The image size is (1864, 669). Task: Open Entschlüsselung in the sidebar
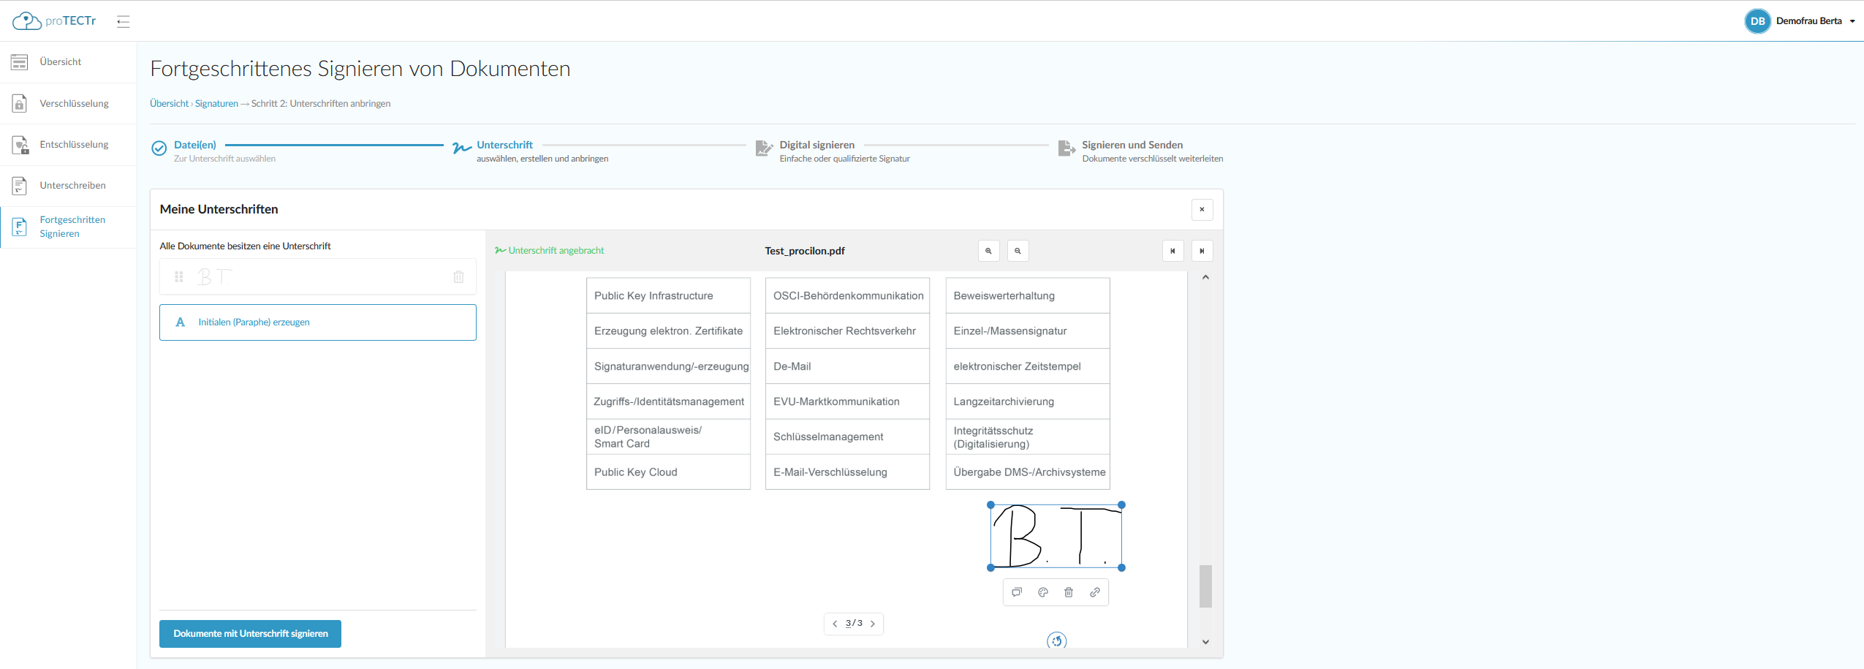click(74, 144)
